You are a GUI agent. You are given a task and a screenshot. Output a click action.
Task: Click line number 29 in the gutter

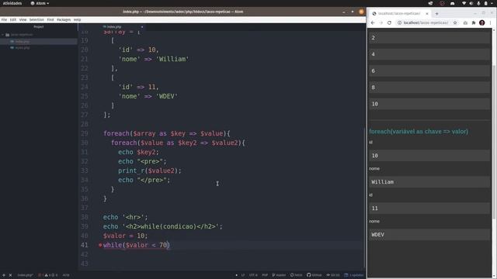click(x=85, y=133)
